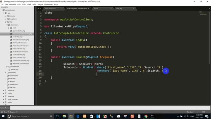The height and width of the screenshot is (119, 211).
Task: Expand the node_modules folder
Action: (x=4, y=99)
